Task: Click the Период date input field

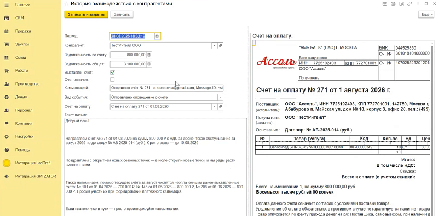Action: point(132,36)
